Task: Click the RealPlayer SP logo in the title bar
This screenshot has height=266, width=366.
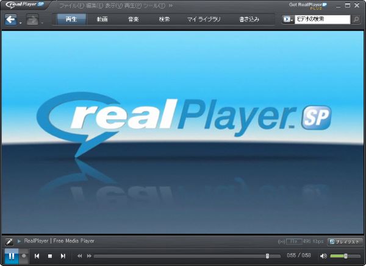Action: 25,5
